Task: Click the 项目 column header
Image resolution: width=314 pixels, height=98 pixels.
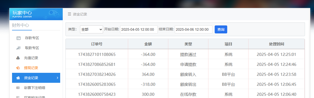Action: click(228, 44)
